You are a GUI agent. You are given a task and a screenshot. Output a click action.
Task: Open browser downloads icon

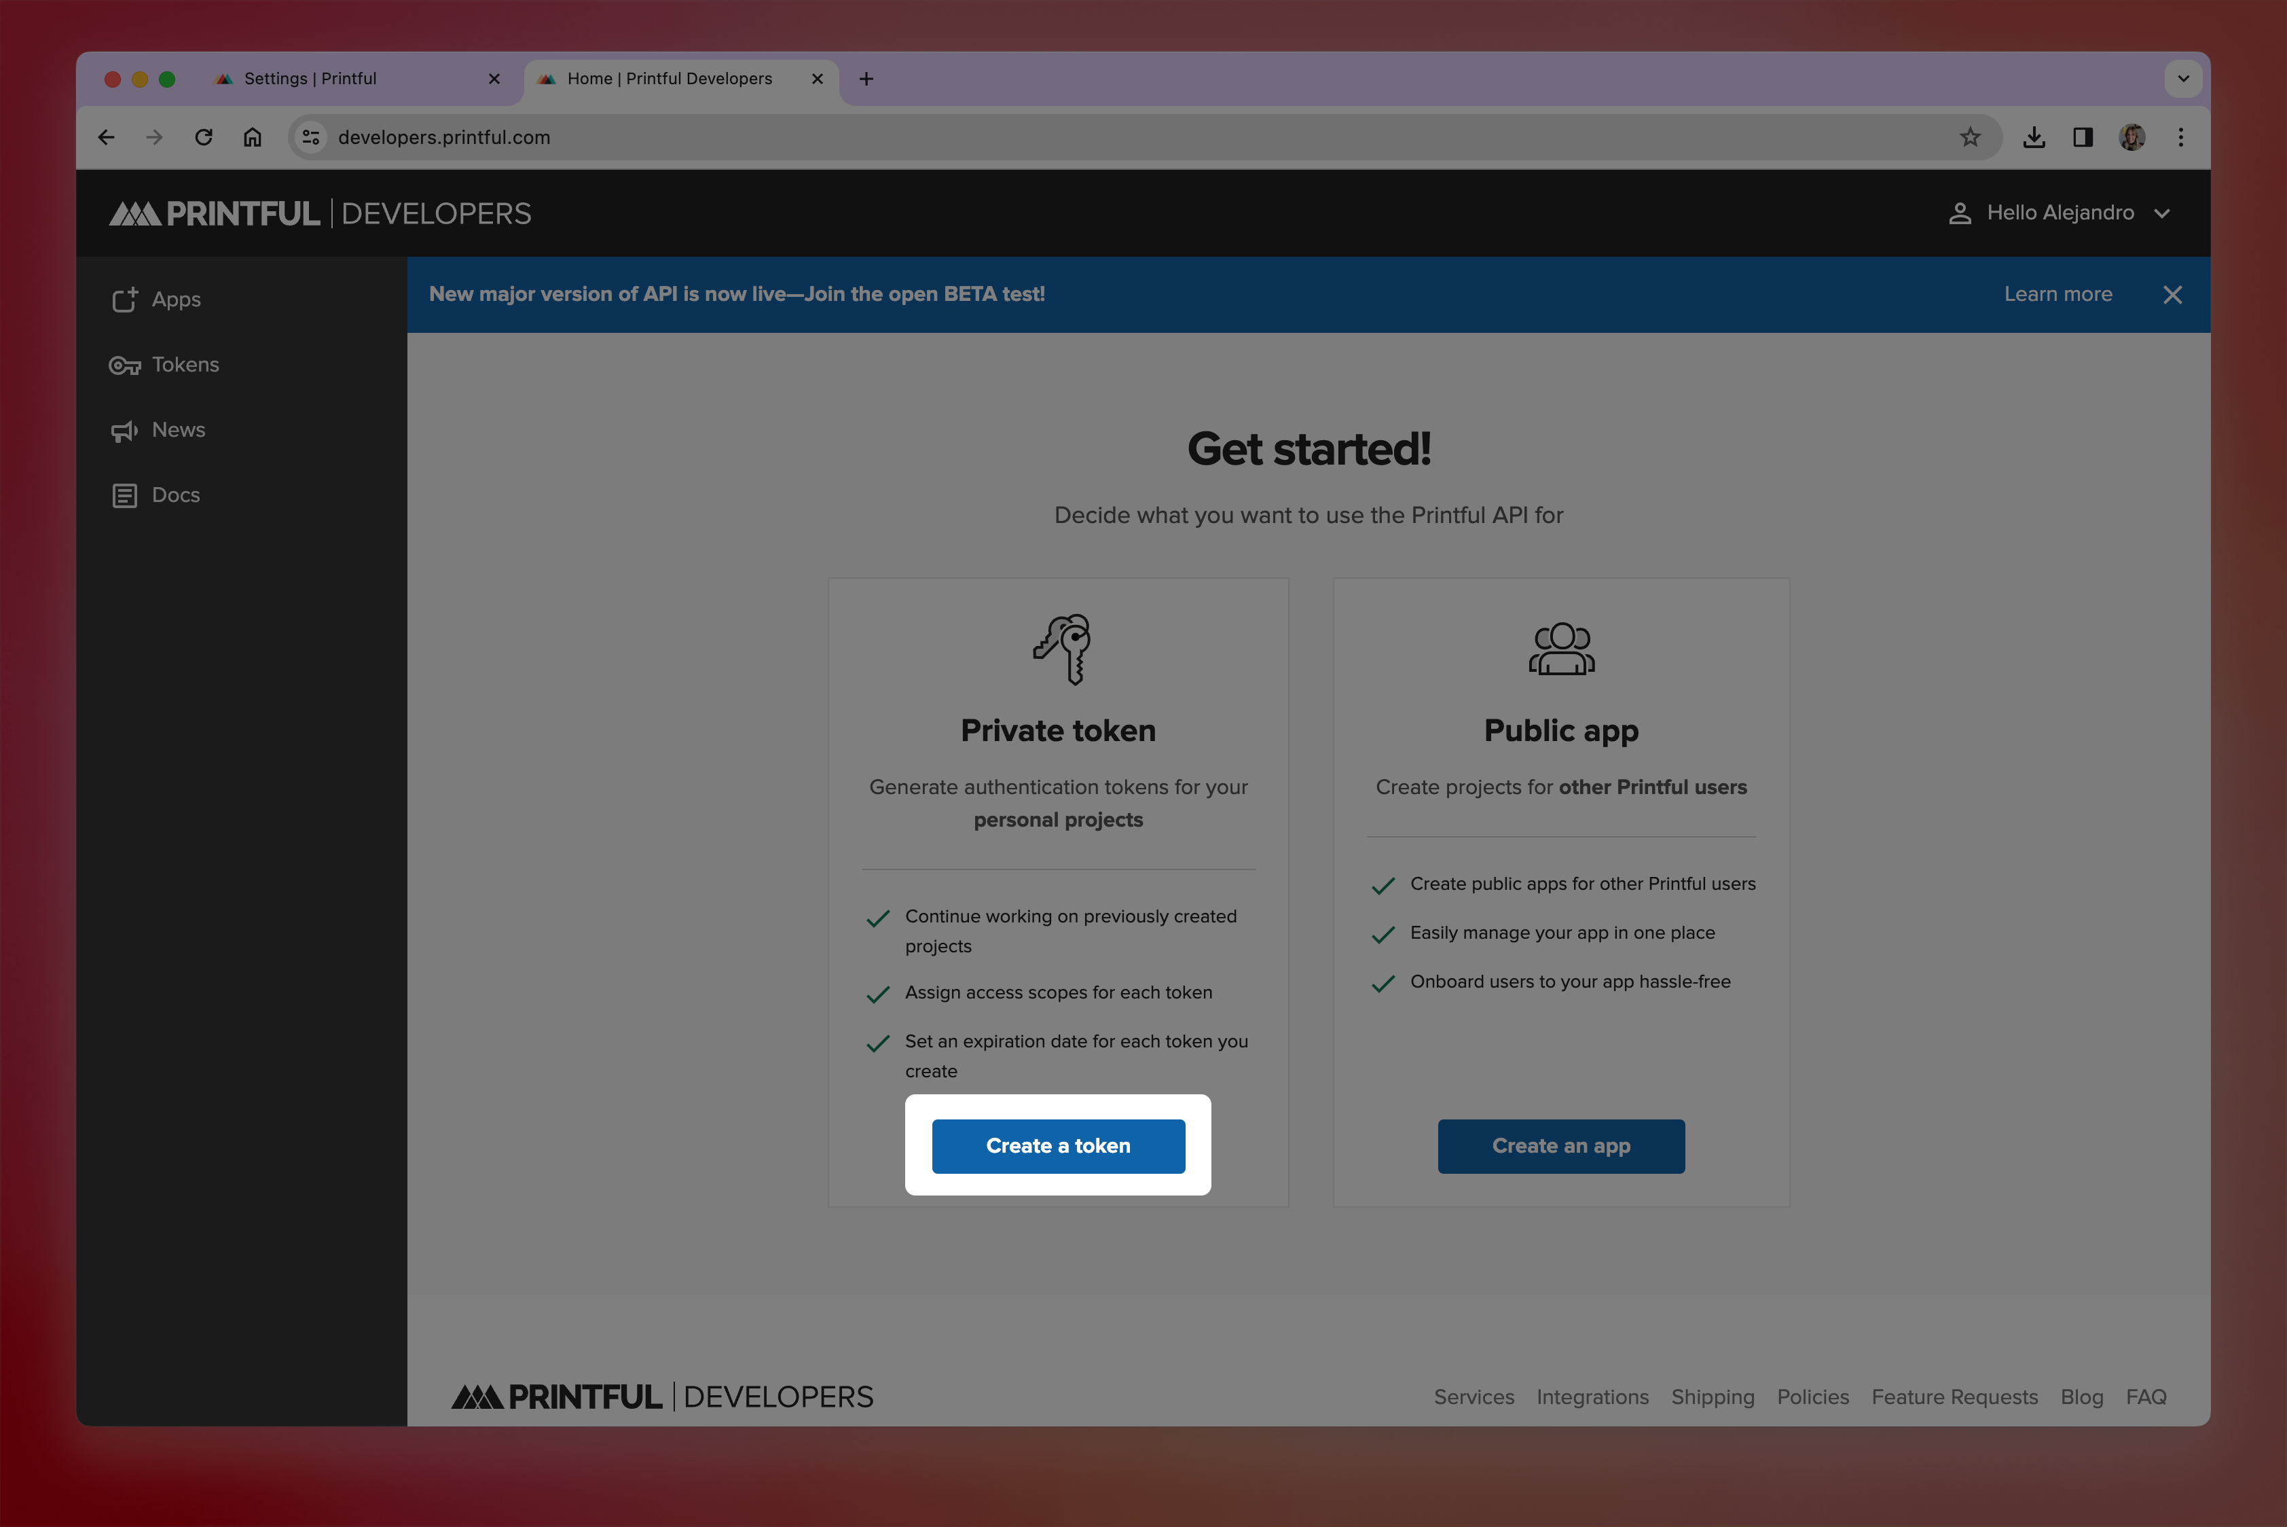point(2034,137)
